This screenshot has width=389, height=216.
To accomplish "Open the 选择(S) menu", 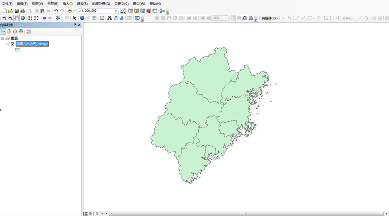I will tap(82, 4).
